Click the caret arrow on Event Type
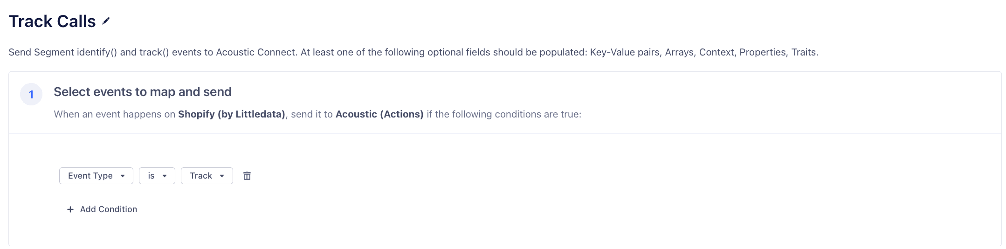The image size is (1006, 249). click(x=123, y=176)
